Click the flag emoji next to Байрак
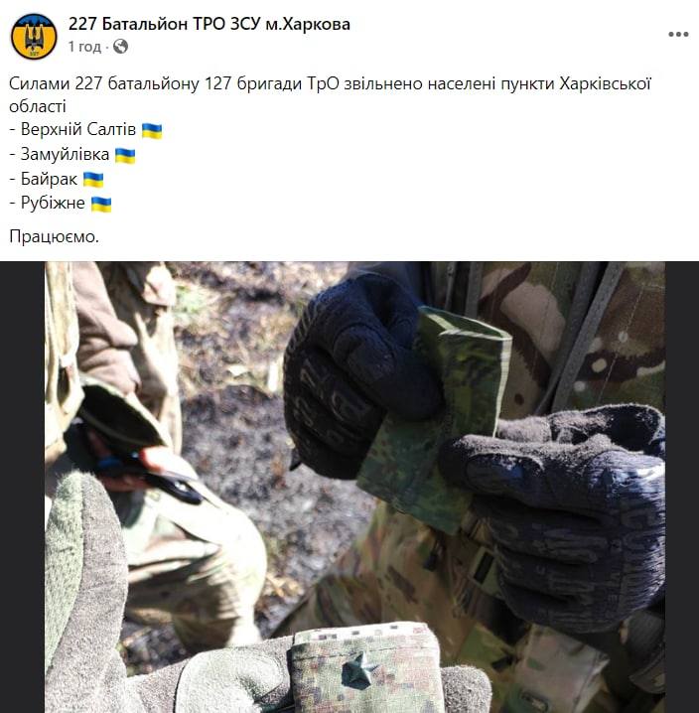The width and height of the screenshot is (699, 713). pos(93,180)
